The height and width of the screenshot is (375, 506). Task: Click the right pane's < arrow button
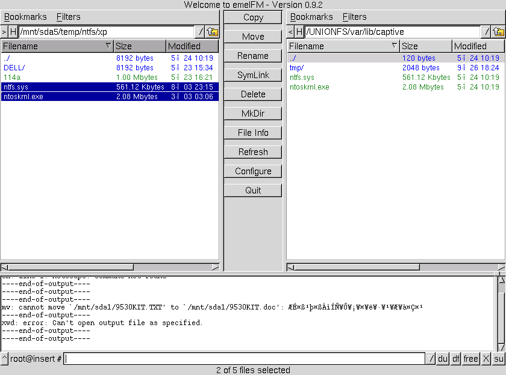tap(290, 32)
